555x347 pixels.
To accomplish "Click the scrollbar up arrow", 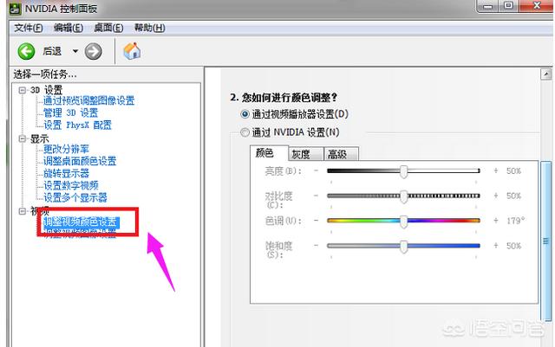I will 546,74.
